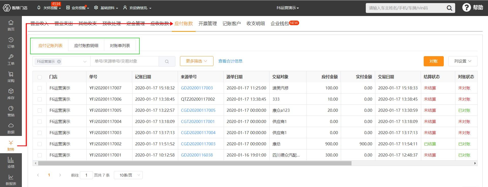Open source order CGT20200117001 link
488x187 pixels.
[198, 122]
